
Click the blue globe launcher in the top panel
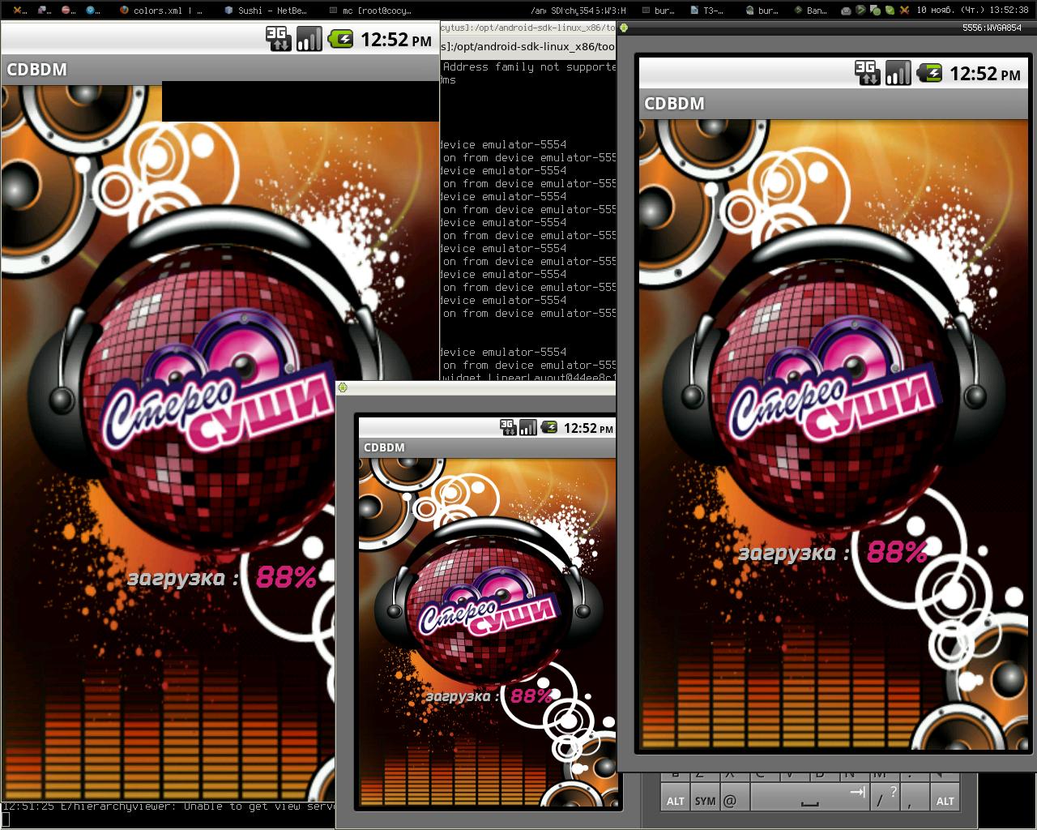[x=93, y=11]
